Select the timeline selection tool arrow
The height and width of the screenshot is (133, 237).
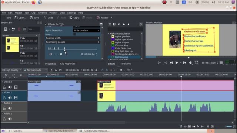click(51, 70)
